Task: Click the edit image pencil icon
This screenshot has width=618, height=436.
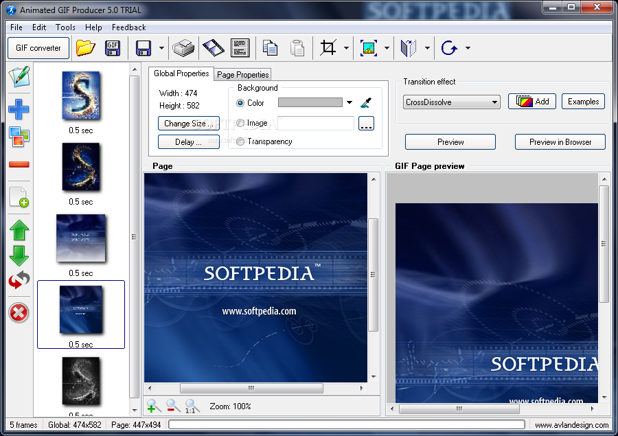Action: coord(19,76)
